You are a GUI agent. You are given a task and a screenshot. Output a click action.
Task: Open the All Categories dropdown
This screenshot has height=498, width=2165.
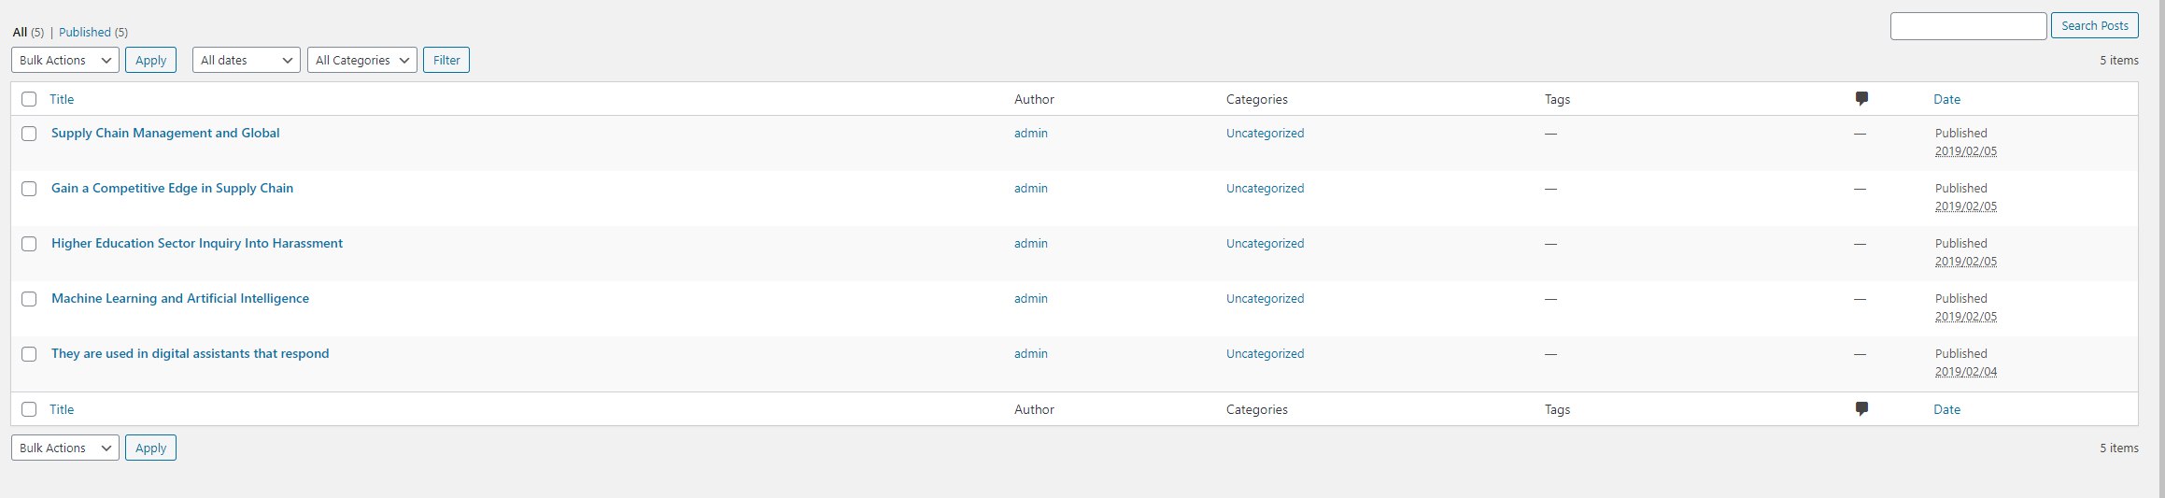coord(362,60)
